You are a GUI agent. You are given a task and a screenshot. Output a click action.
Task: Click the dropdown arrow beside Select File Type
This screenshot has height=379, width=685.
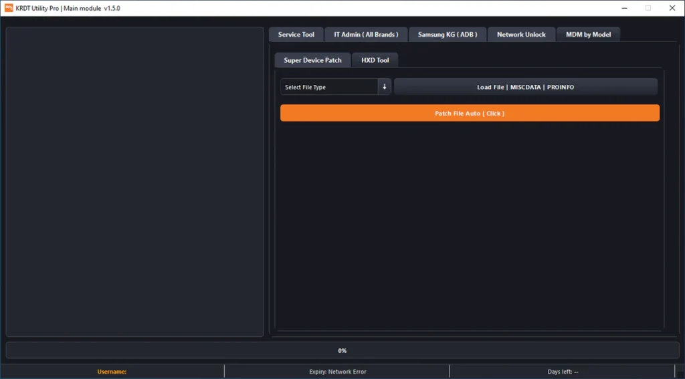point(385,87)
